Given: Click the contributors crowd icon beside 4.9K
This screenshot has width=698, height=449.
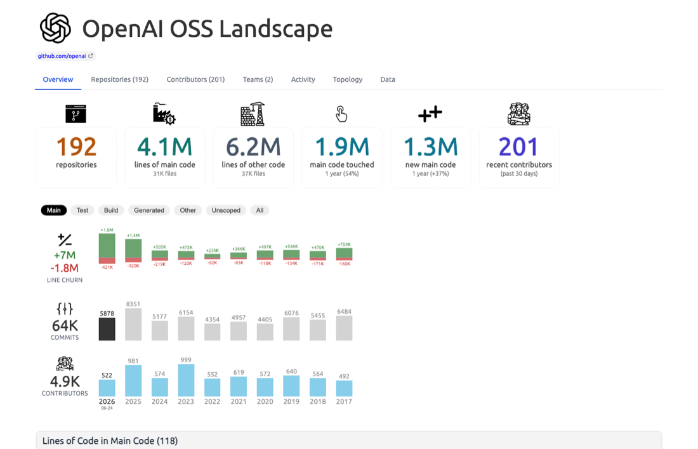Looking at the screenshot, I should (65, 363).
